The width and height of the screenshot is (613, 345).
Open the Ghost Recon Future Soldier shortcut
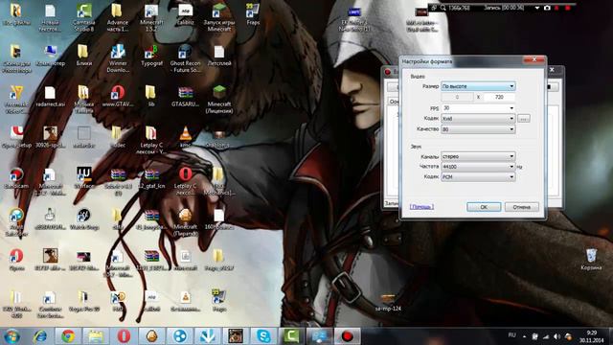pos(185,58)
